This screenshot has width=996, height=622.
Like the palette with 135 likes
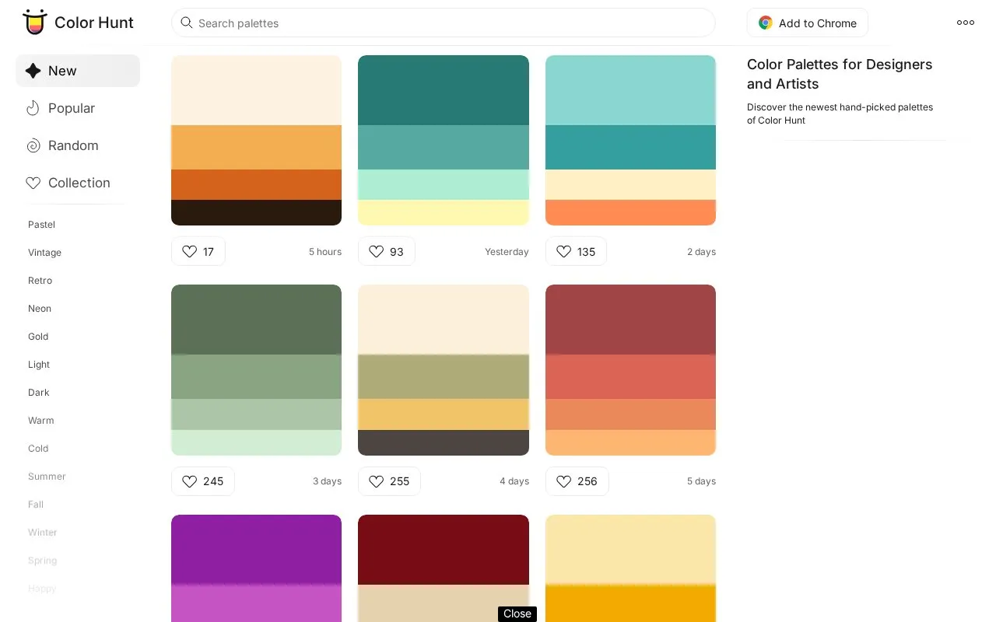576,251
